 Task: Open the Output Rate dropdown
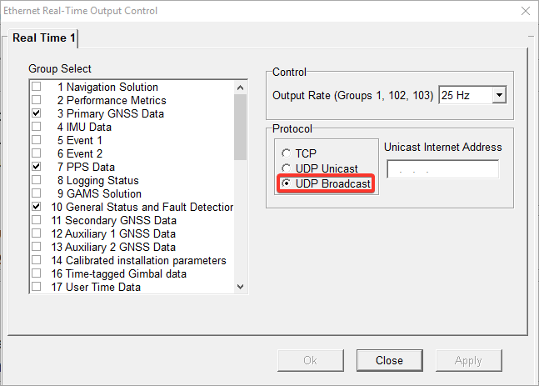(x=499, y=95)
